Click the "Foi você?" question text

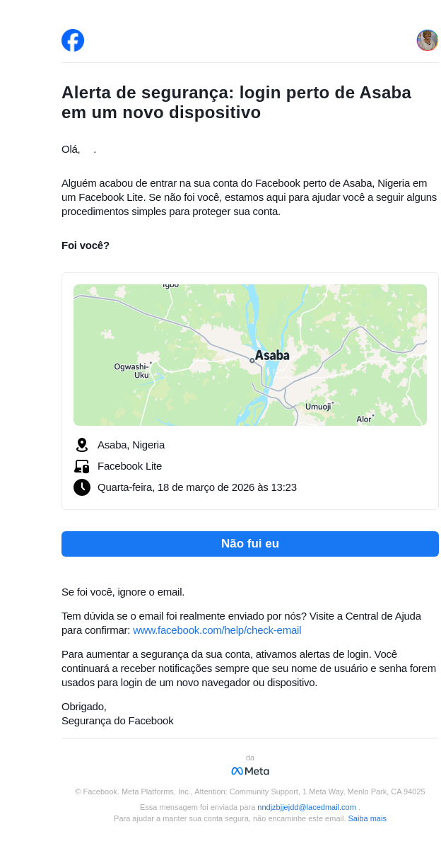(86, 245)
